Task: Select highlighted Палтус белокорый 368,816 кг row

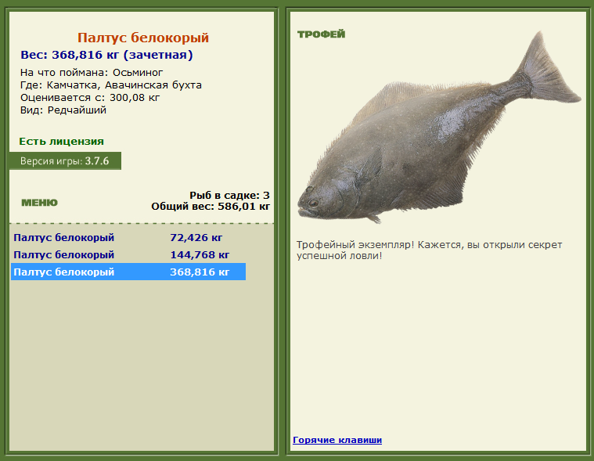Action: pyautogui.click(x=128, y=272)
